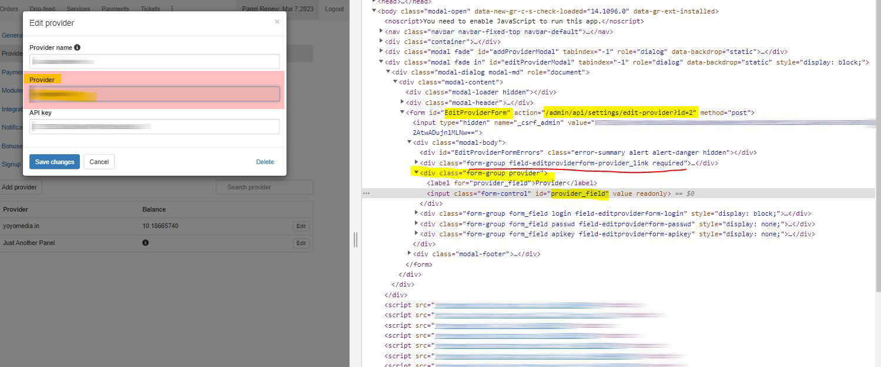
Task: Cancel the Edit provider dialog
Action: pos(99,162)
